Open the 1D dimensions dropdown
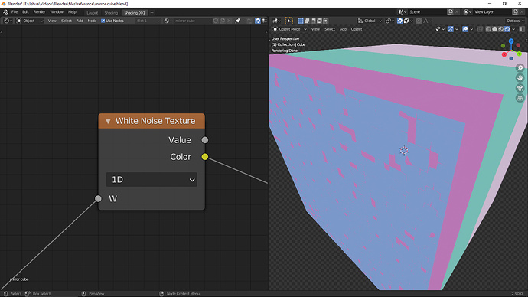 point(152,179)
